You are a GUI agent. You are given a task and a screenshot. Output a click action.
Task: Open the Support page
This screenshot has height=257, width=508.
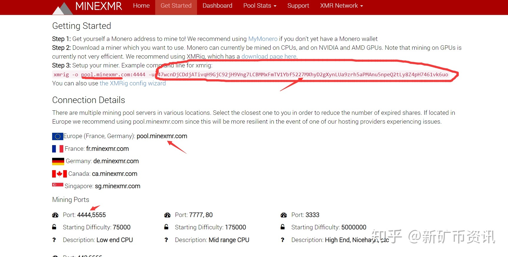pos(298,6)
